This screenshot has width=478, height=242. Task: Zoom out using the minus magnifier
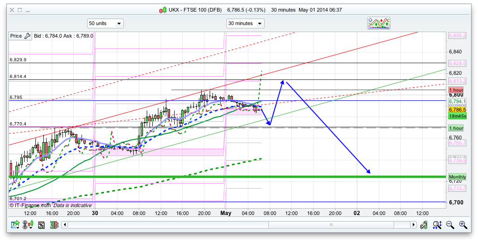coord(450,225)
